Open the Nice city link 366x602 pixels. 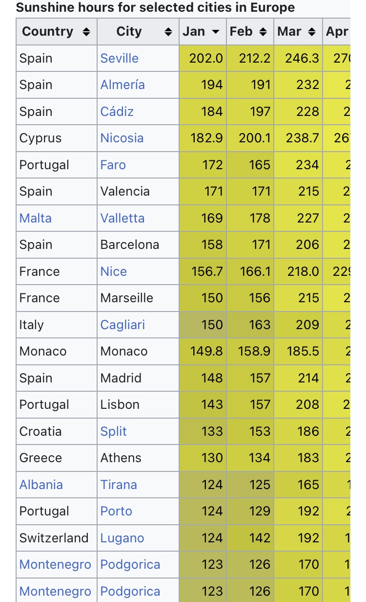point(113,271)
